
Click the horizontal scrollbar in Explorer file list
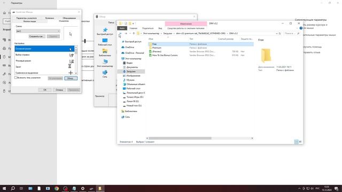pos(180,138)
